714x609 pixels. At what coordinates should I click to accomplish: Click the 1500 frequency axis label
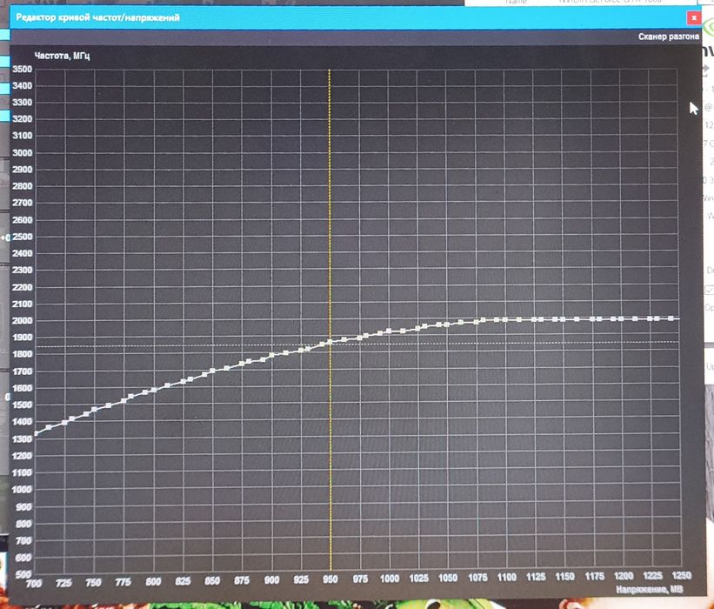click(x=23, y=405)
